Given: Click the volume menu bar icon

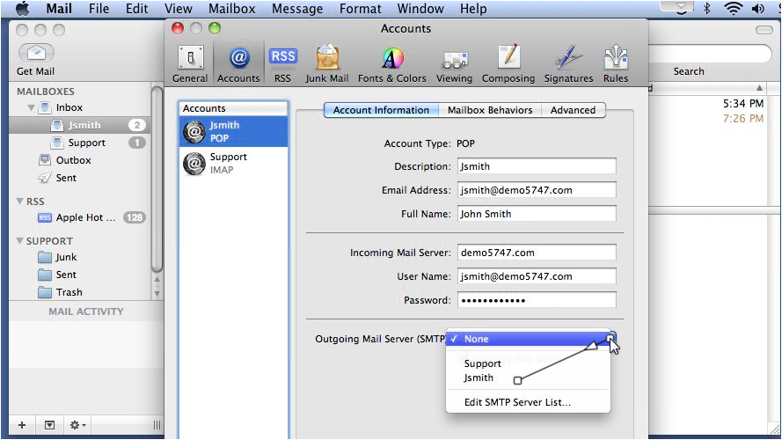Looking at the screenshot, I should pos(758,9).
